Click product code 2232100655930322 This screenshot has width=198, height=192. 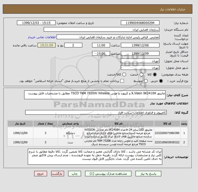(167, 142)
